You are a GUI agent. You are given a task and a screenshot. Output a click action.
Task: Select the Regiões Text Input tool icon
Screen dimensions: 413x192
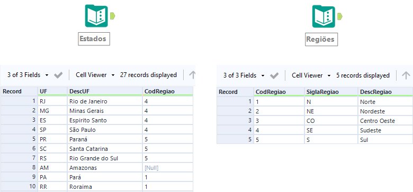click(x=324, y=16)
